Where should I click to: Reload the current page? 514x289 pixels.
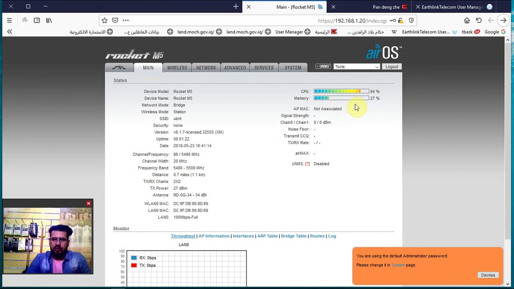[479, 20]
